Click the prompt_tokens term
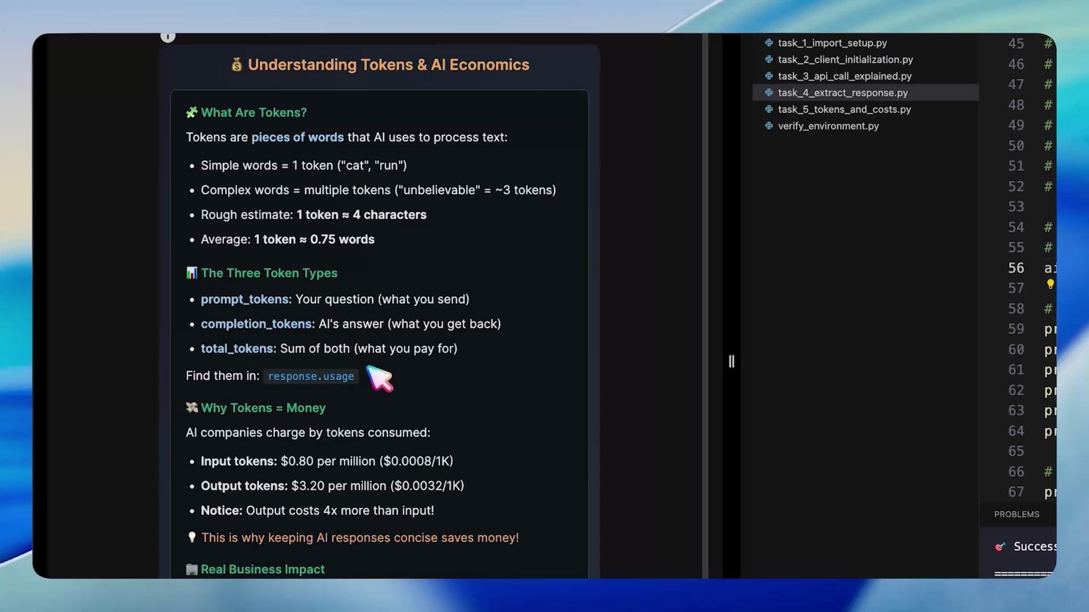Image resolution: width=1089 pixels, height=612 pixels. [x=245, y=299]
